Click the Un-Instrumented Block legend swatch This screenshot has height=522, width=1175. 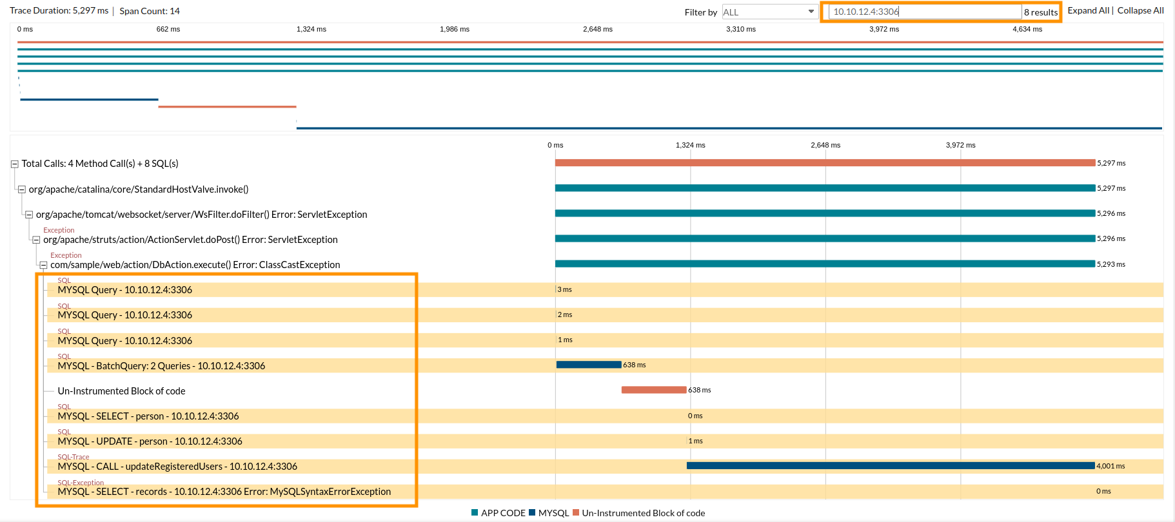point(576,513)
